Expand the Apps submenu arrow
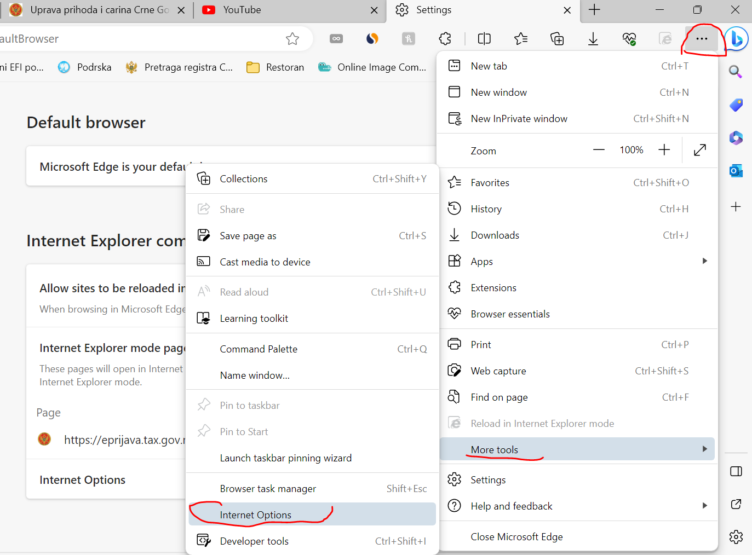This screenshot has width=752, height=555. [705, 261]
